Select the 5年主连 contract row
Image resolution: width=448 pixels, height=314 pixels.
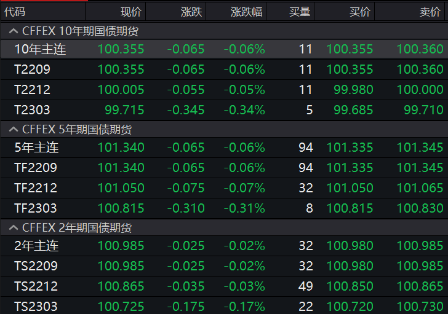point(36,147)
